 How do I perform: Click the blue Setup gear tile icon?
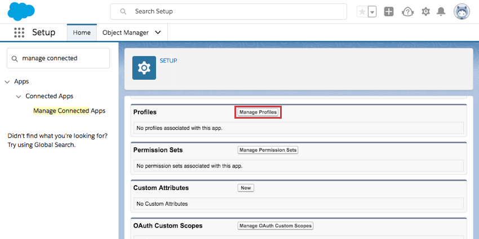click(x=144, y=68)
